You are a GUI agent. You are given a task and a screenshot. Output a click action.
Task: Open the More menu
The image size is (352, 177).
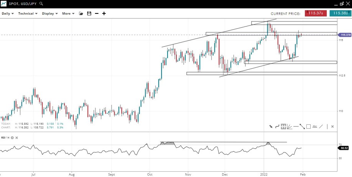pos(68,13)
